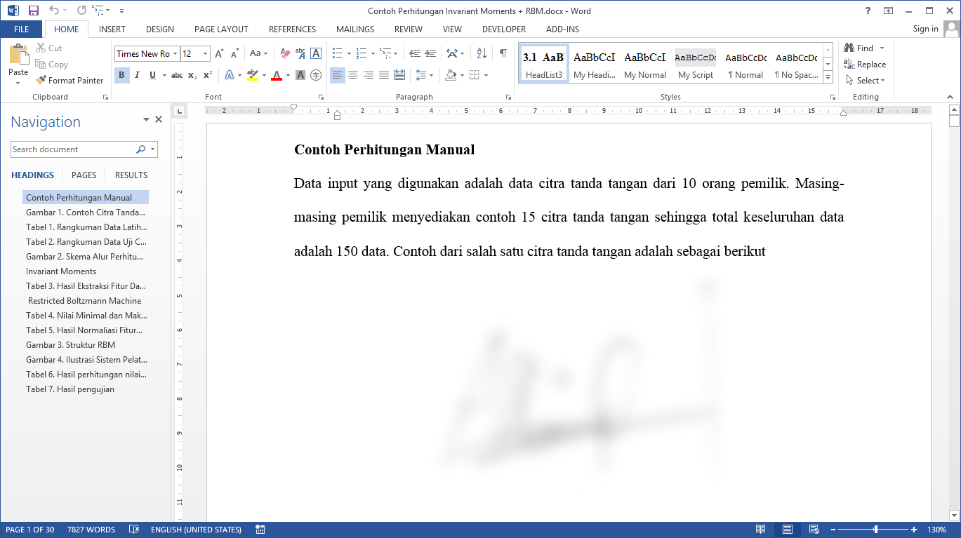Open the PAGE LAYOUT ribbon tab
Screen dimensions: 961x538
[221, 29]
